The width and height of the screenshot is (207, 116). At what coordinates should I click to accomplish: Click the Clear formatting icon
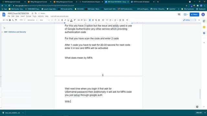pos(127,20)
